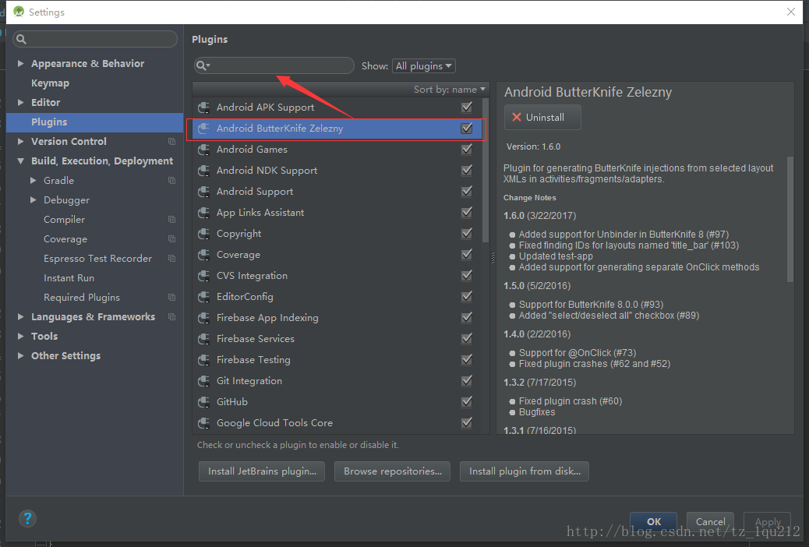Image resolution: width=809 pixels, height=547 pixels.
Task: Click the App Links Assistant plugin icon
Action: (x=203, y=213)
